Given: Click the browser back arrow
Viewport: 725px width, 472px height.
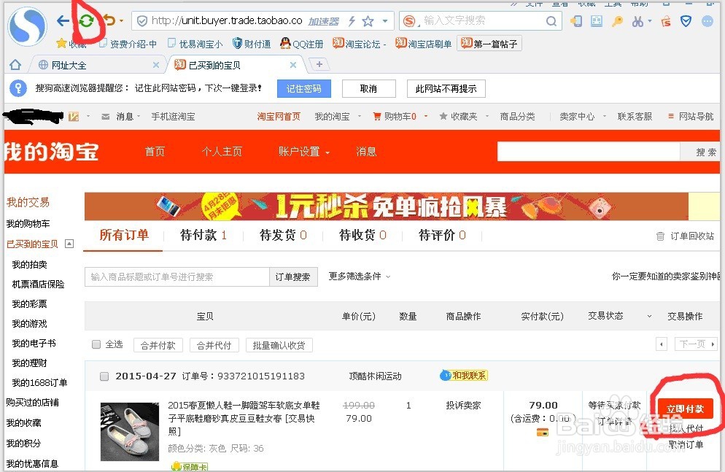Looking at the screenshot, I should pos(63,20).
